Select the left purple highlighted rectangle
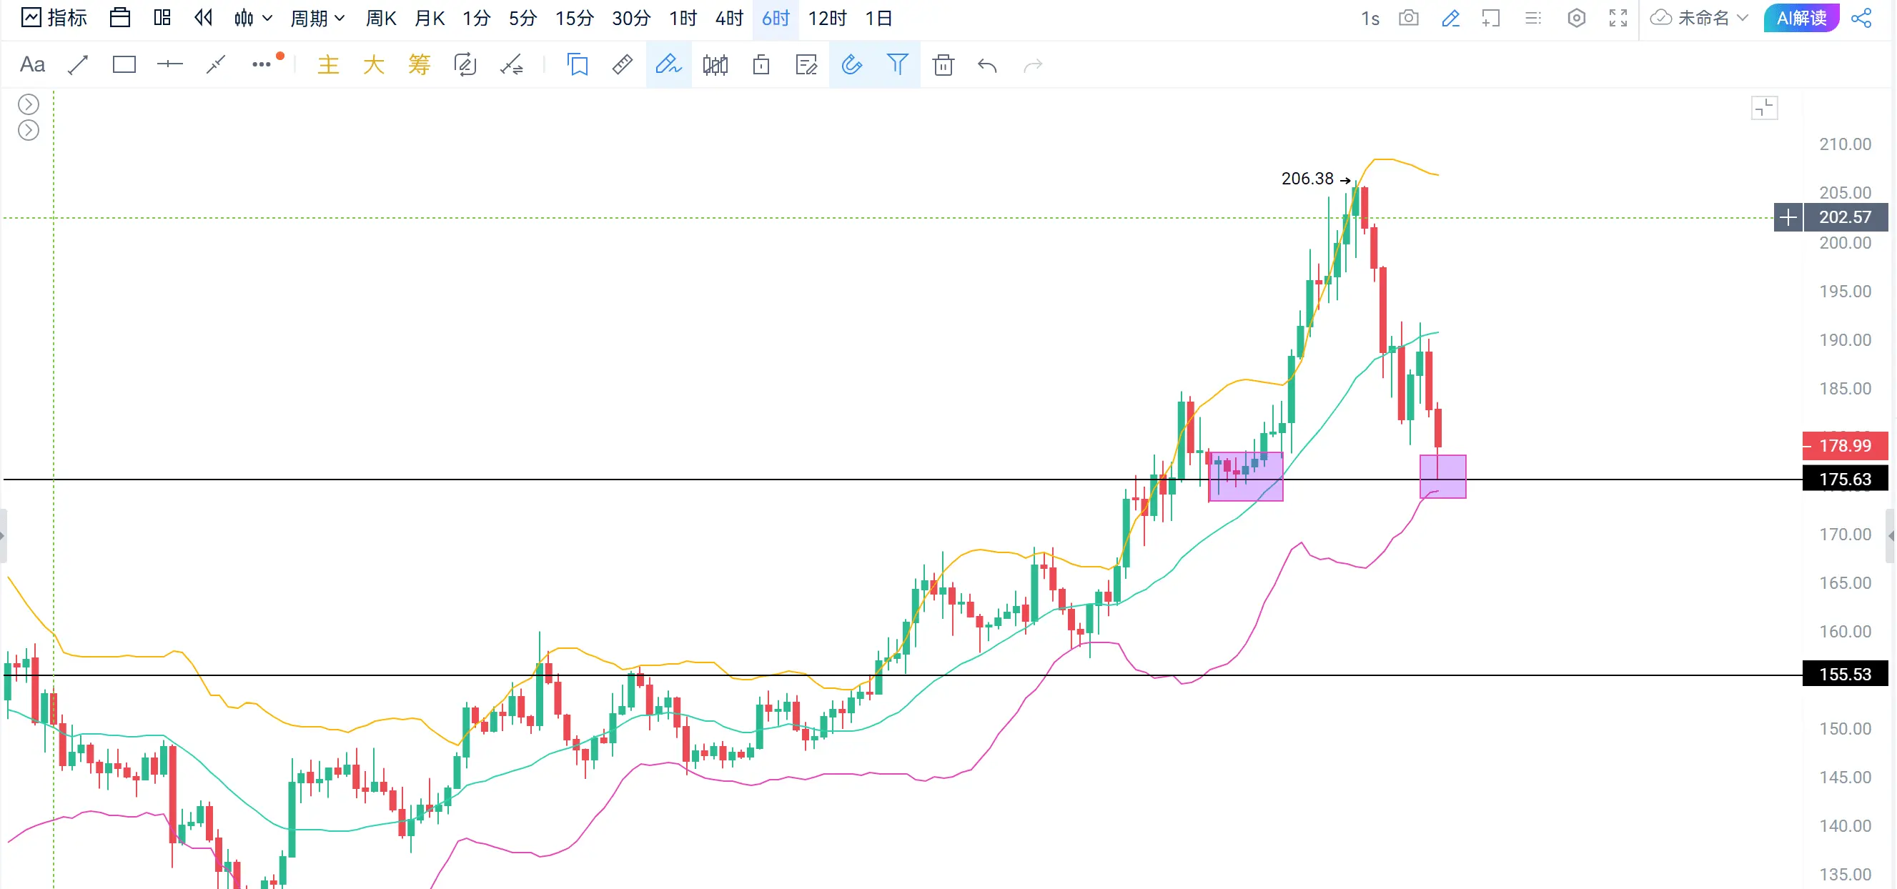1897x889 pixels. pos(1245,477)
